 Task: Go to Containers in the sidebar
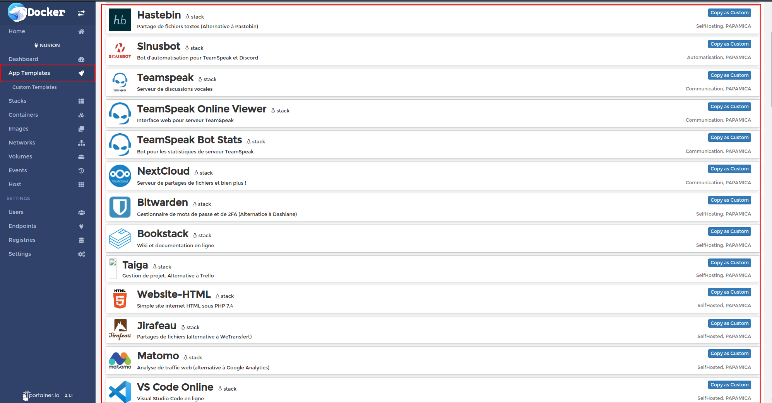[x=23, y=115]
